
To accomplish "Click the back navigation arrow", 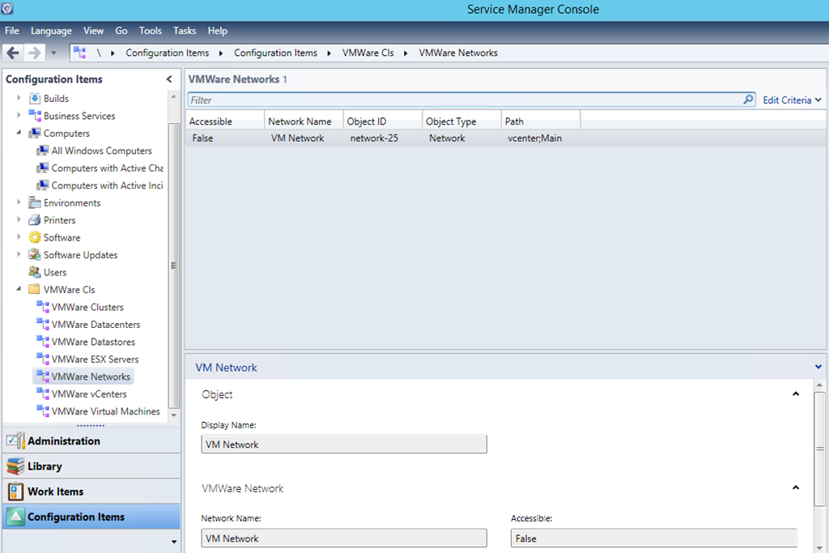I will [x=13, y=53].
